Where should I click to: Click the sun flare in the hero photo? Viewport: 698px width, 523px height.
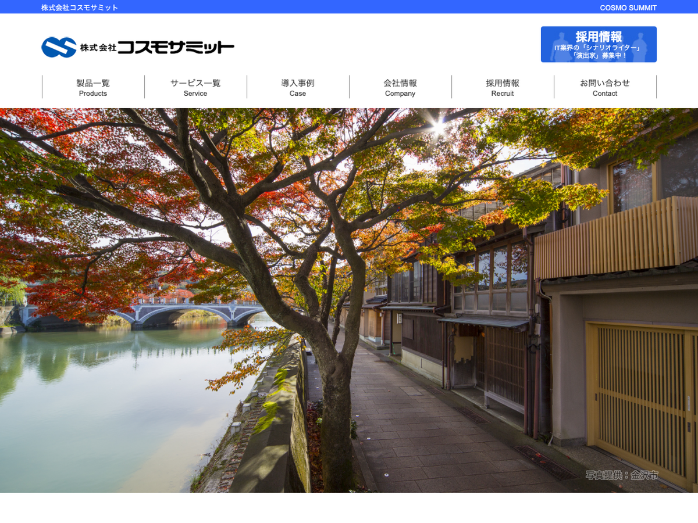coord(437,125)
